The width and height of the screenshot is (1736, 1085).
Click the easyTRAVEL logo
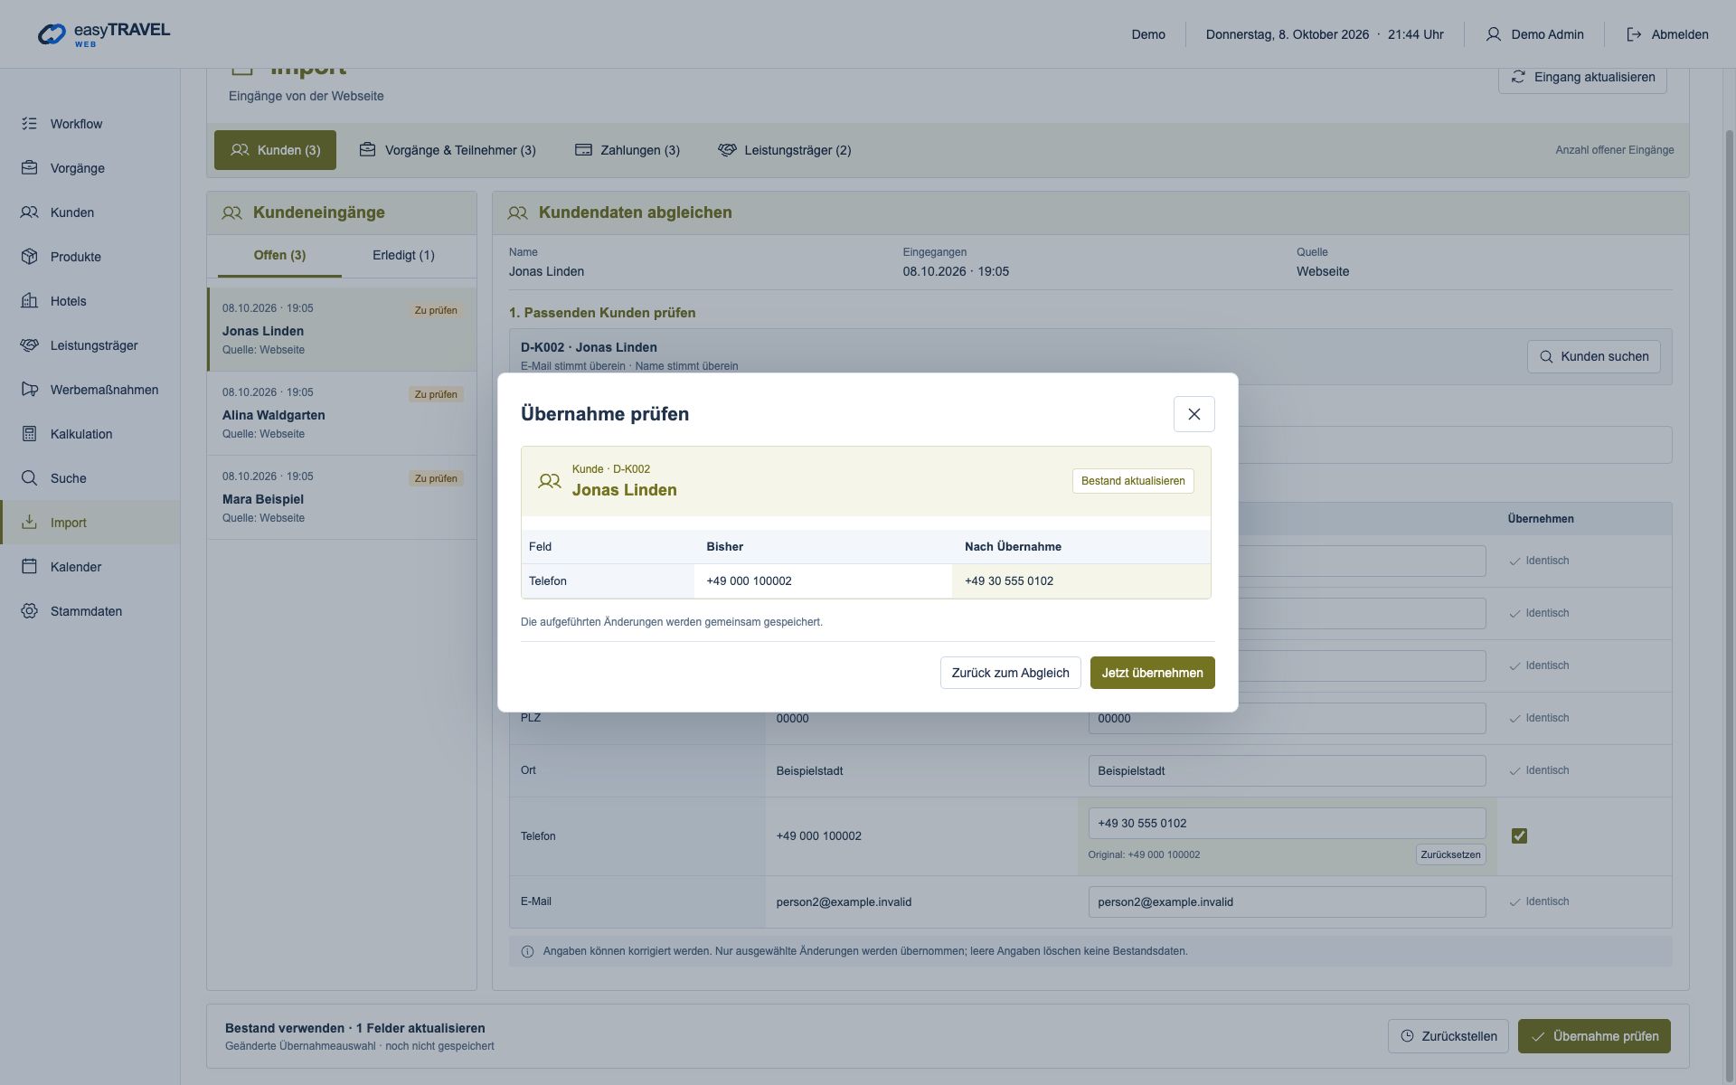tap(103, 34)
